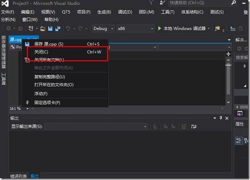This screenshot has width=250, height=180.
Task: Open the output source combo box
Action: (x=96, y=127)
